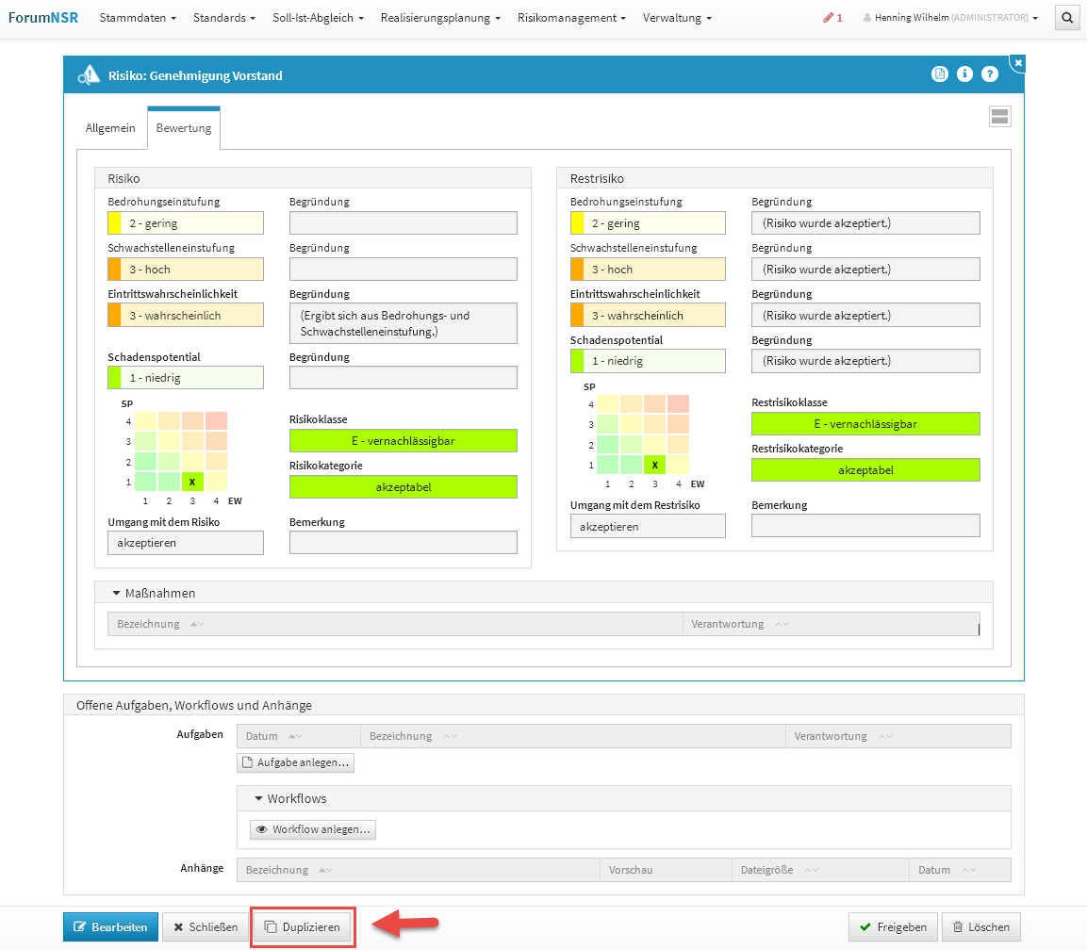The width and height of the screenshot is (1087, 950).
Task: Click the green Risikoklasse E field
Action: (x=403, y=441)
